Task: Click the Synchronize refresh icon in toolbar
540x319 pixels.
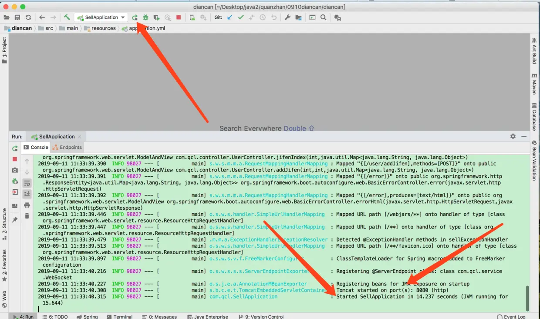Action: 28,17
